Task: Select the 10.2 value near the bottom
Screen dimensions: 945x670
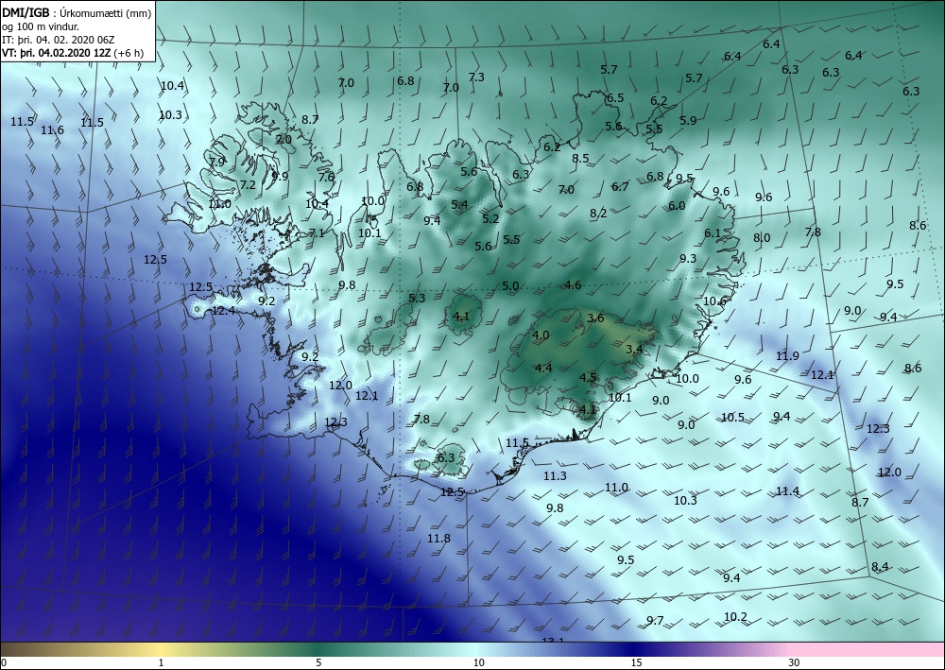Action: (735, 616)
